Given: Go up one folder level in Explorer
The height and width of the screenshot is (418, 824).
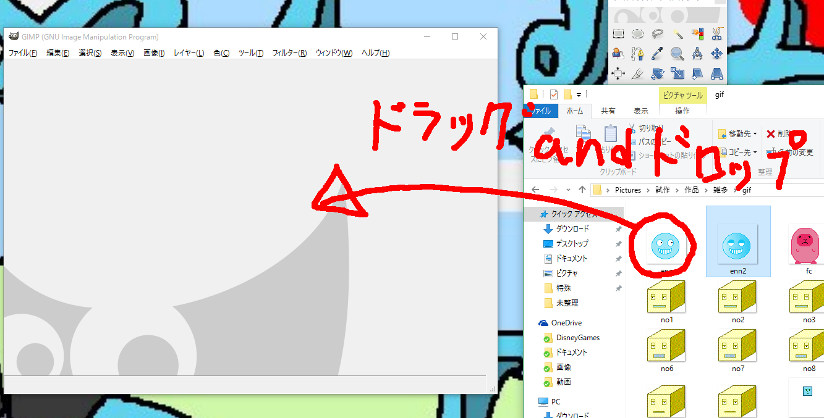Looking at the screenshot, I should point(582,190).
